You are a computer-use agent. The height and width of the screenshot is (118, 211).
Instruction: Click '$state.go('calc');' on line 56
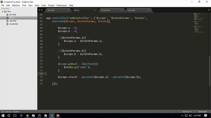[x=77, y=67]
